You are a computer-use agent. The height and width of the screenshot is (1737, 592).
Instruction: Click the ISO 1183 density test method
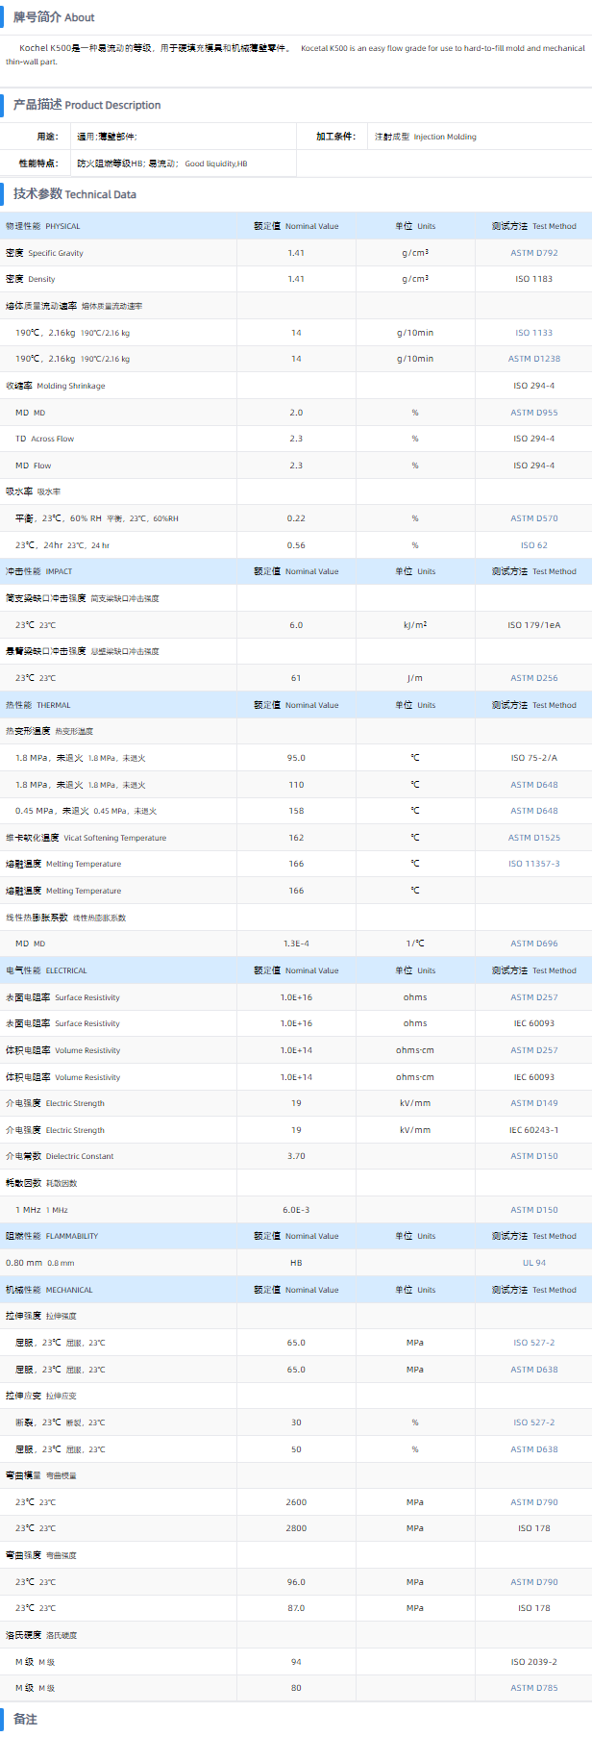[x=533, y=279]
